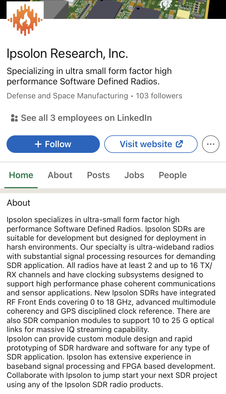Click the Ipsolon Research, Inc. company name
226x394 pixels.
tap(67, 53)
